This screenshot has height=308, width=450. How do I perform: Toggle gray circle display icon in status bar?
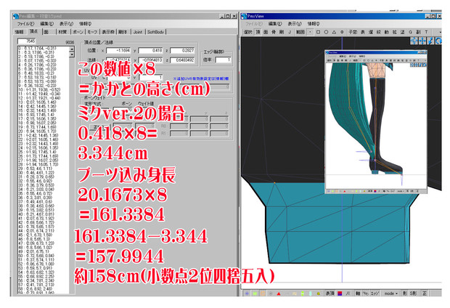pos(271,293)
